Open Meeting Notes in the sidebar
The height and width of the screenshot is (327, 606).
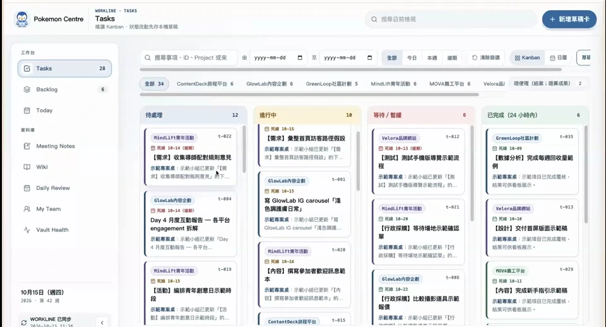click(64, 146)
